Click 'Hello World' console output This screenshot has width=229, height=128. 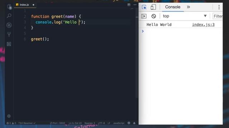159,25
